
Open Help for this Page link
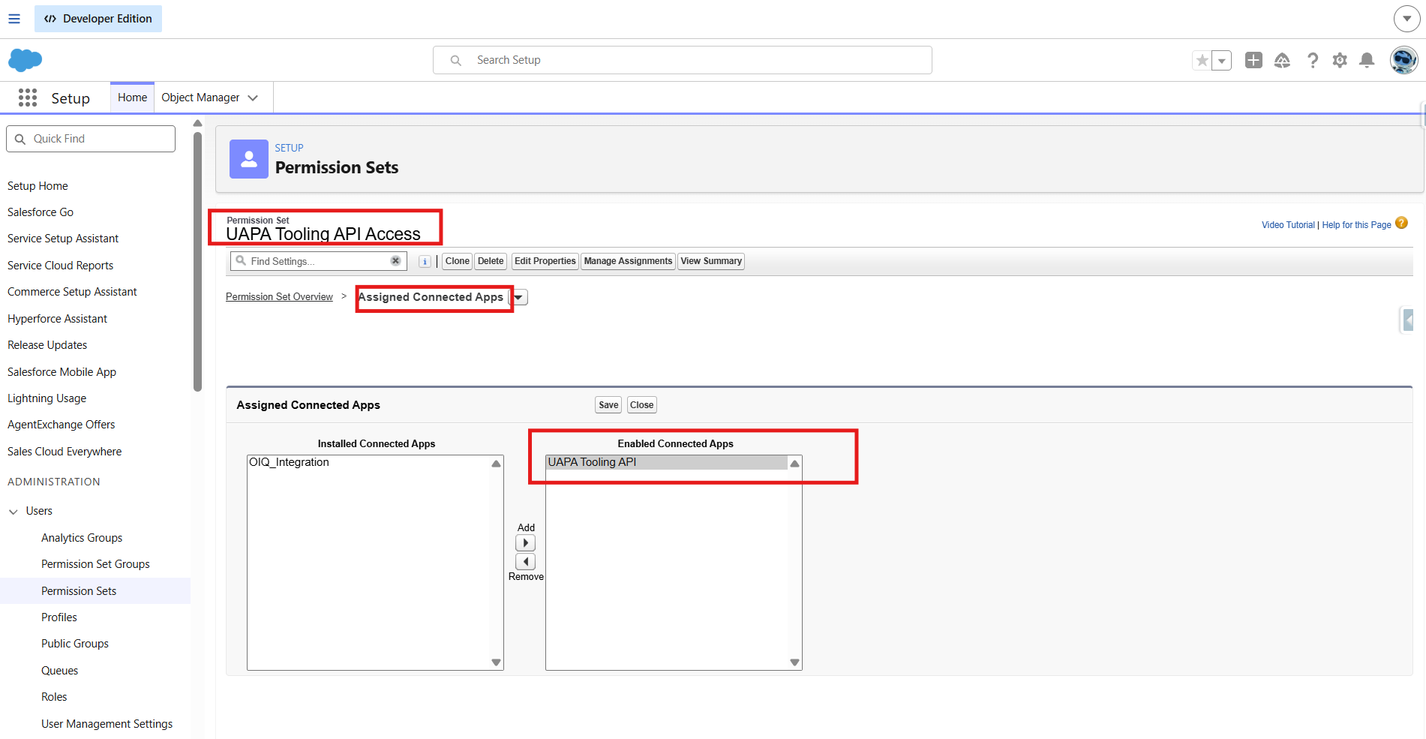click(x=1356, y=225)
